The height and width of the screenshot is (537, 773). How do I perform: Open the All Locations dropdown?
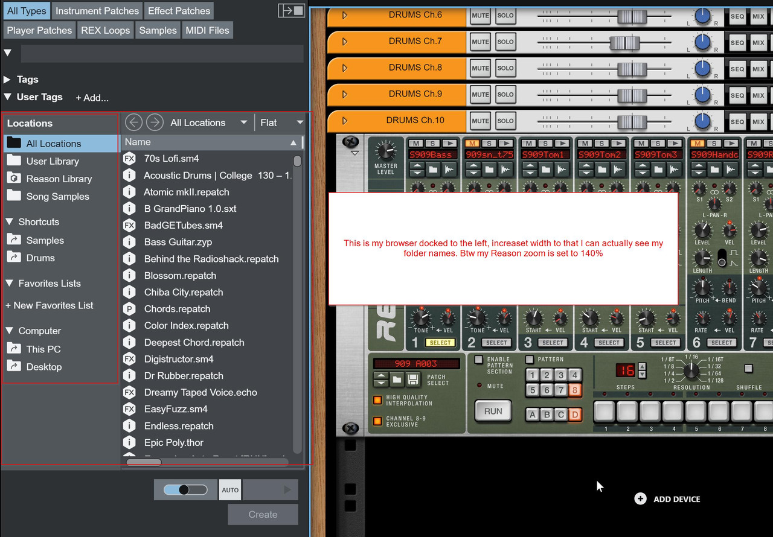point(208,122)
